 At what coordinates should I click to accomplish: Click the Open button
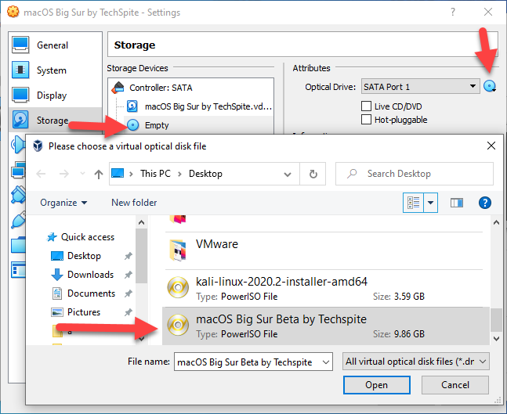[x=376, y=385]
